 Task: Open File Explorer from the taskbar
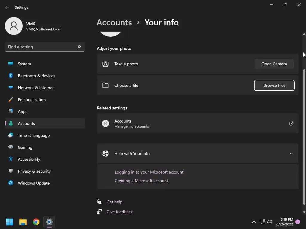[x=23, y=222]
